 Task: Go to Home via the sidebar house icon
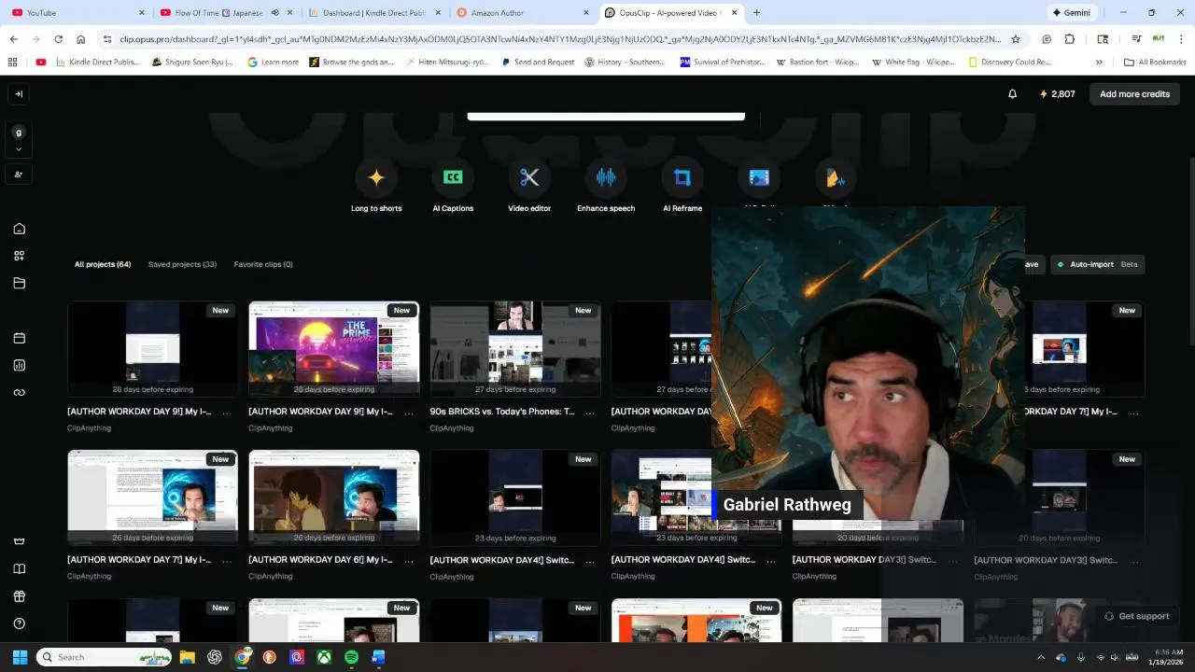point(19,229)
